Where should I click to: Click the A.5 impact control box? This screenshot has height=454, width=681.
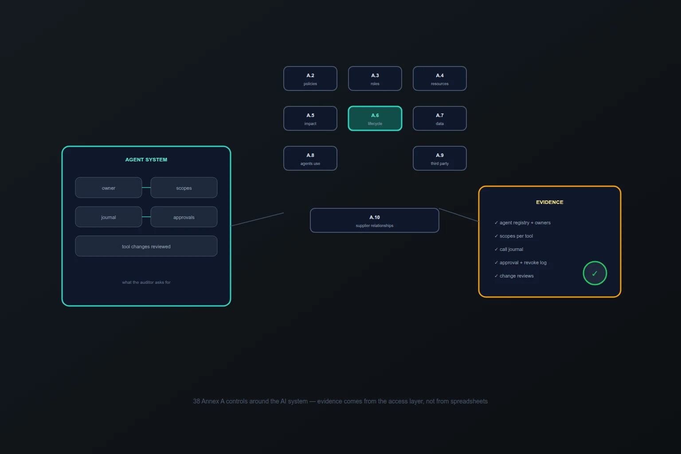tap(310, 118)
